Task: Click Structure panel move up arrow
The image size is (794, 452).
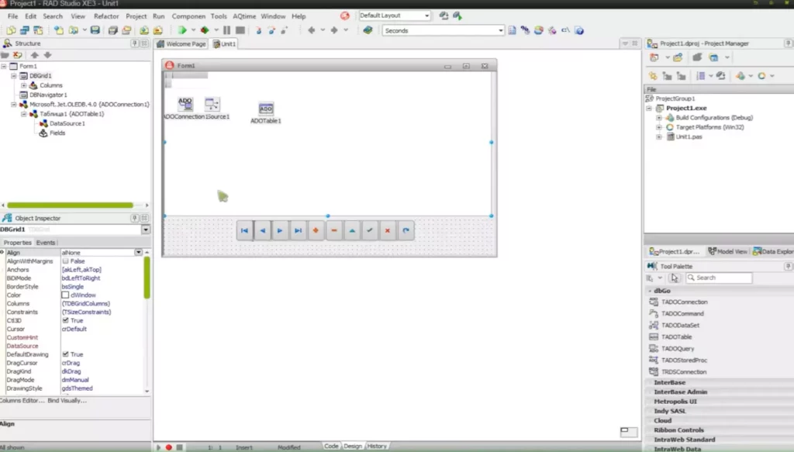Action: pyautogui.click(x=34, y=55)
